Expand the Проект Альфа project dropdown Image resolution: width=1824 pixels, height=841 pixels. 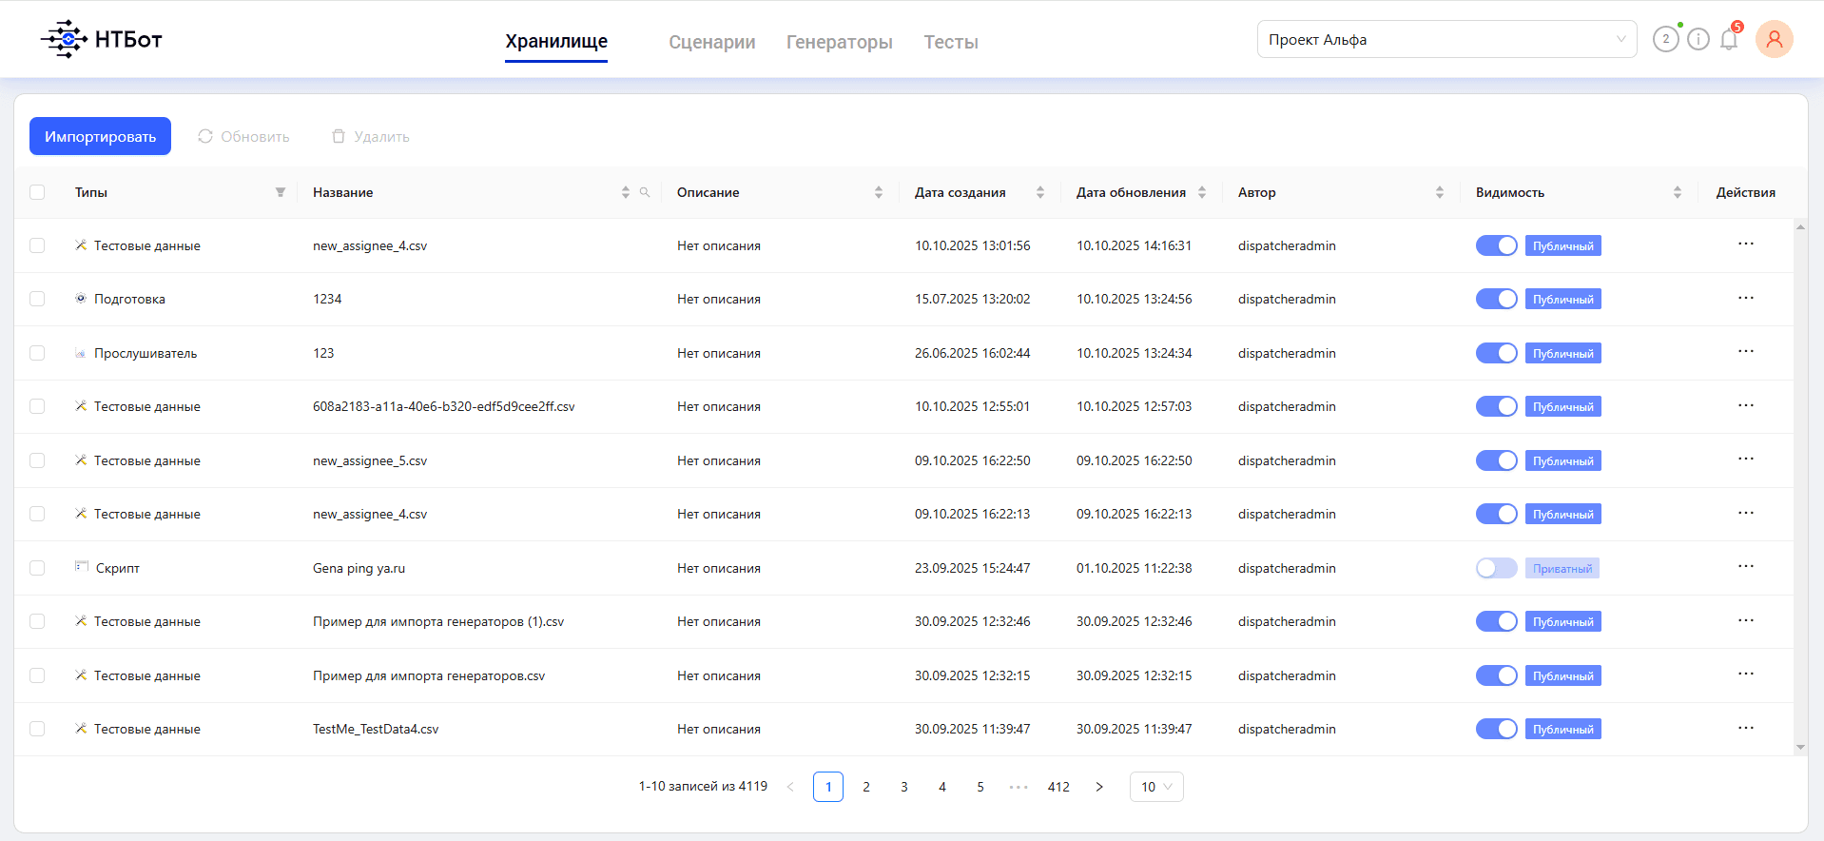coord(1446,39)
